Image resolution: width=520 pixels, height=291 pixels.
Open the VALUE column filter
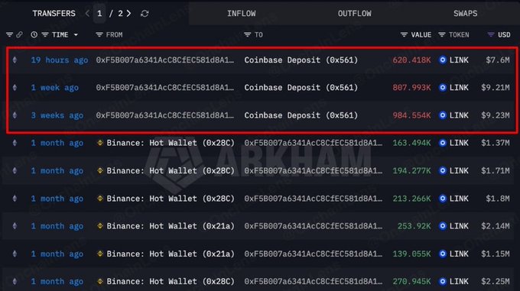404,34
